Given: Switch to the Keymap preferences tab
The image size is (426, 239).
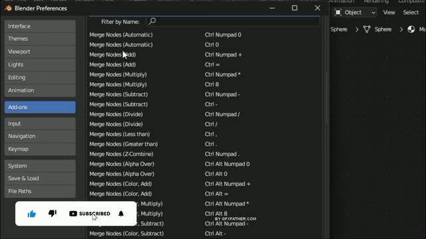Looking at the screenshot, I should (40, 149).
